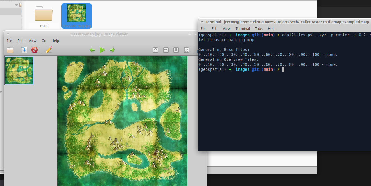Select the treasure-map.jpg thumbnail in the sidebar
371x186 pixels.
19,70
